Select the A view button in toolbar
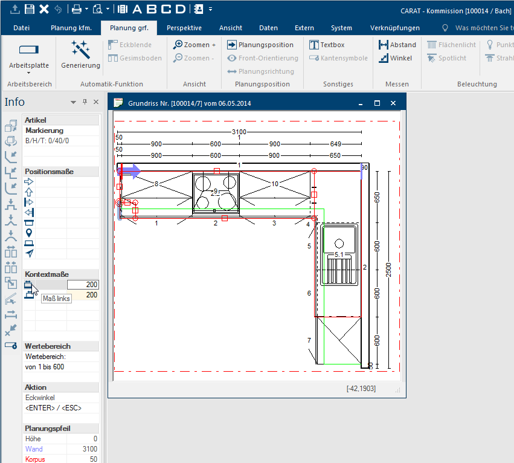The height and width of the screenshot is (463, 514). coord(138,9)
